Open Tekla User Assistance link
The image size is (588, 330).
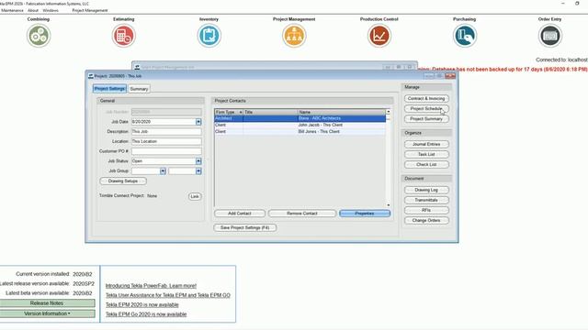167,295
